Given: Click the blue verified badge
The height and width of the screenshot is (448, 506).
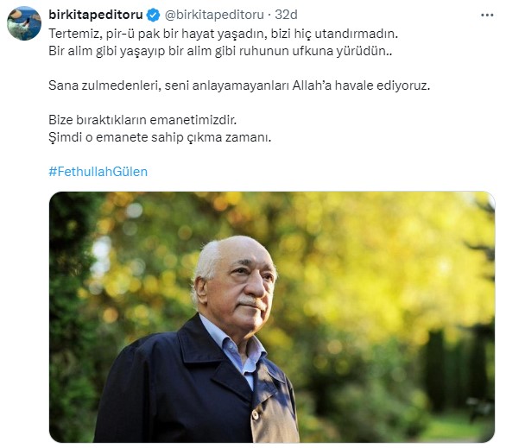Looking at the screenshot, I should click(153, 15).
